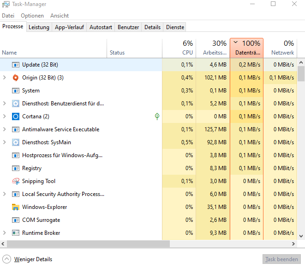The height and width of the screenshot is (269, 305).
Task: Click the Antimalware Service Executable icon
Action: pos(16,129)
